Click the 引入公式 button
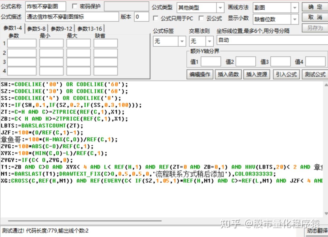 286,75
